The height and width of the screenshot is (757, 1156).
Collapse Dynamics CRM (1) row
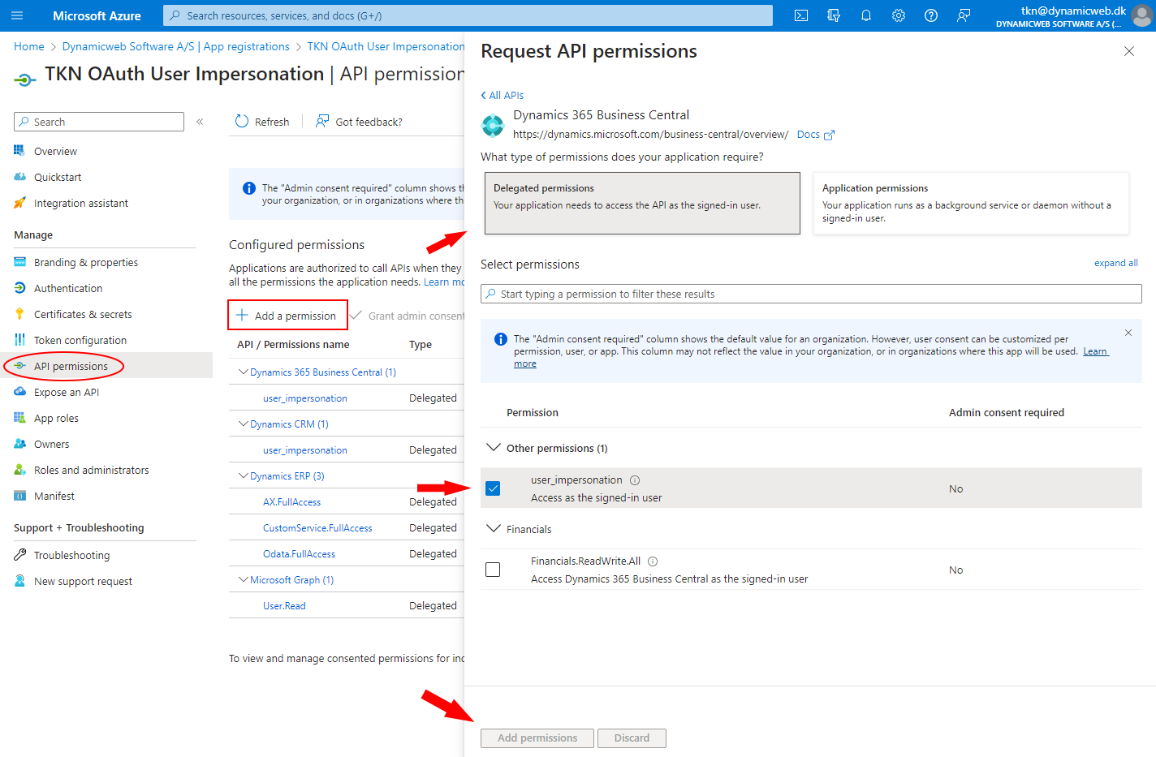click(x=243, y=424)
